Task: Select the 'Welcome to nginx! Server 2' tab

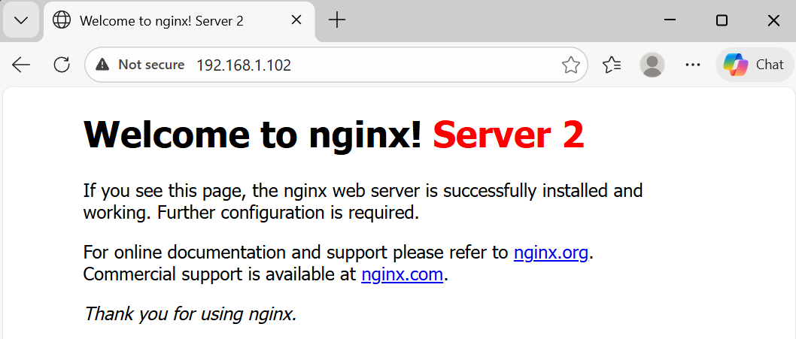Action: pos(161,20)
